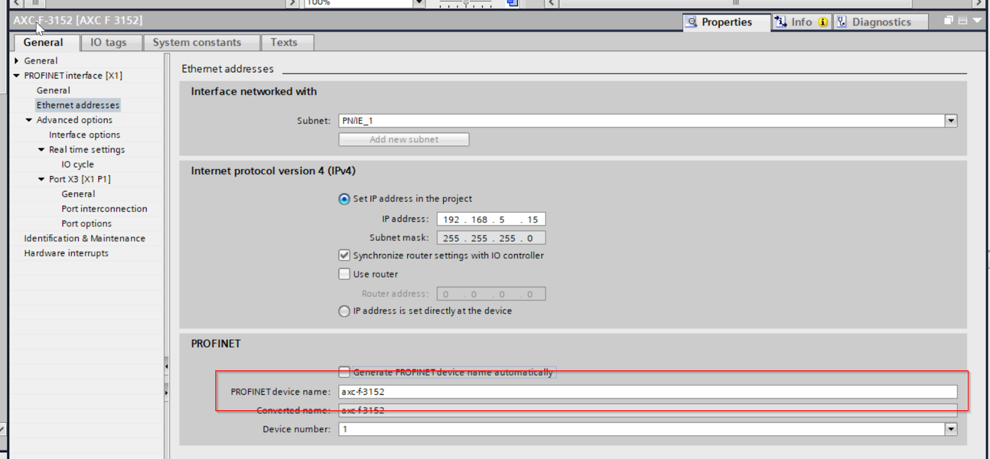Viewport: 990px width, 459px height.
Task: Collapse the Advanced options node
Action: pyautogui.click(x=29, y=120)
